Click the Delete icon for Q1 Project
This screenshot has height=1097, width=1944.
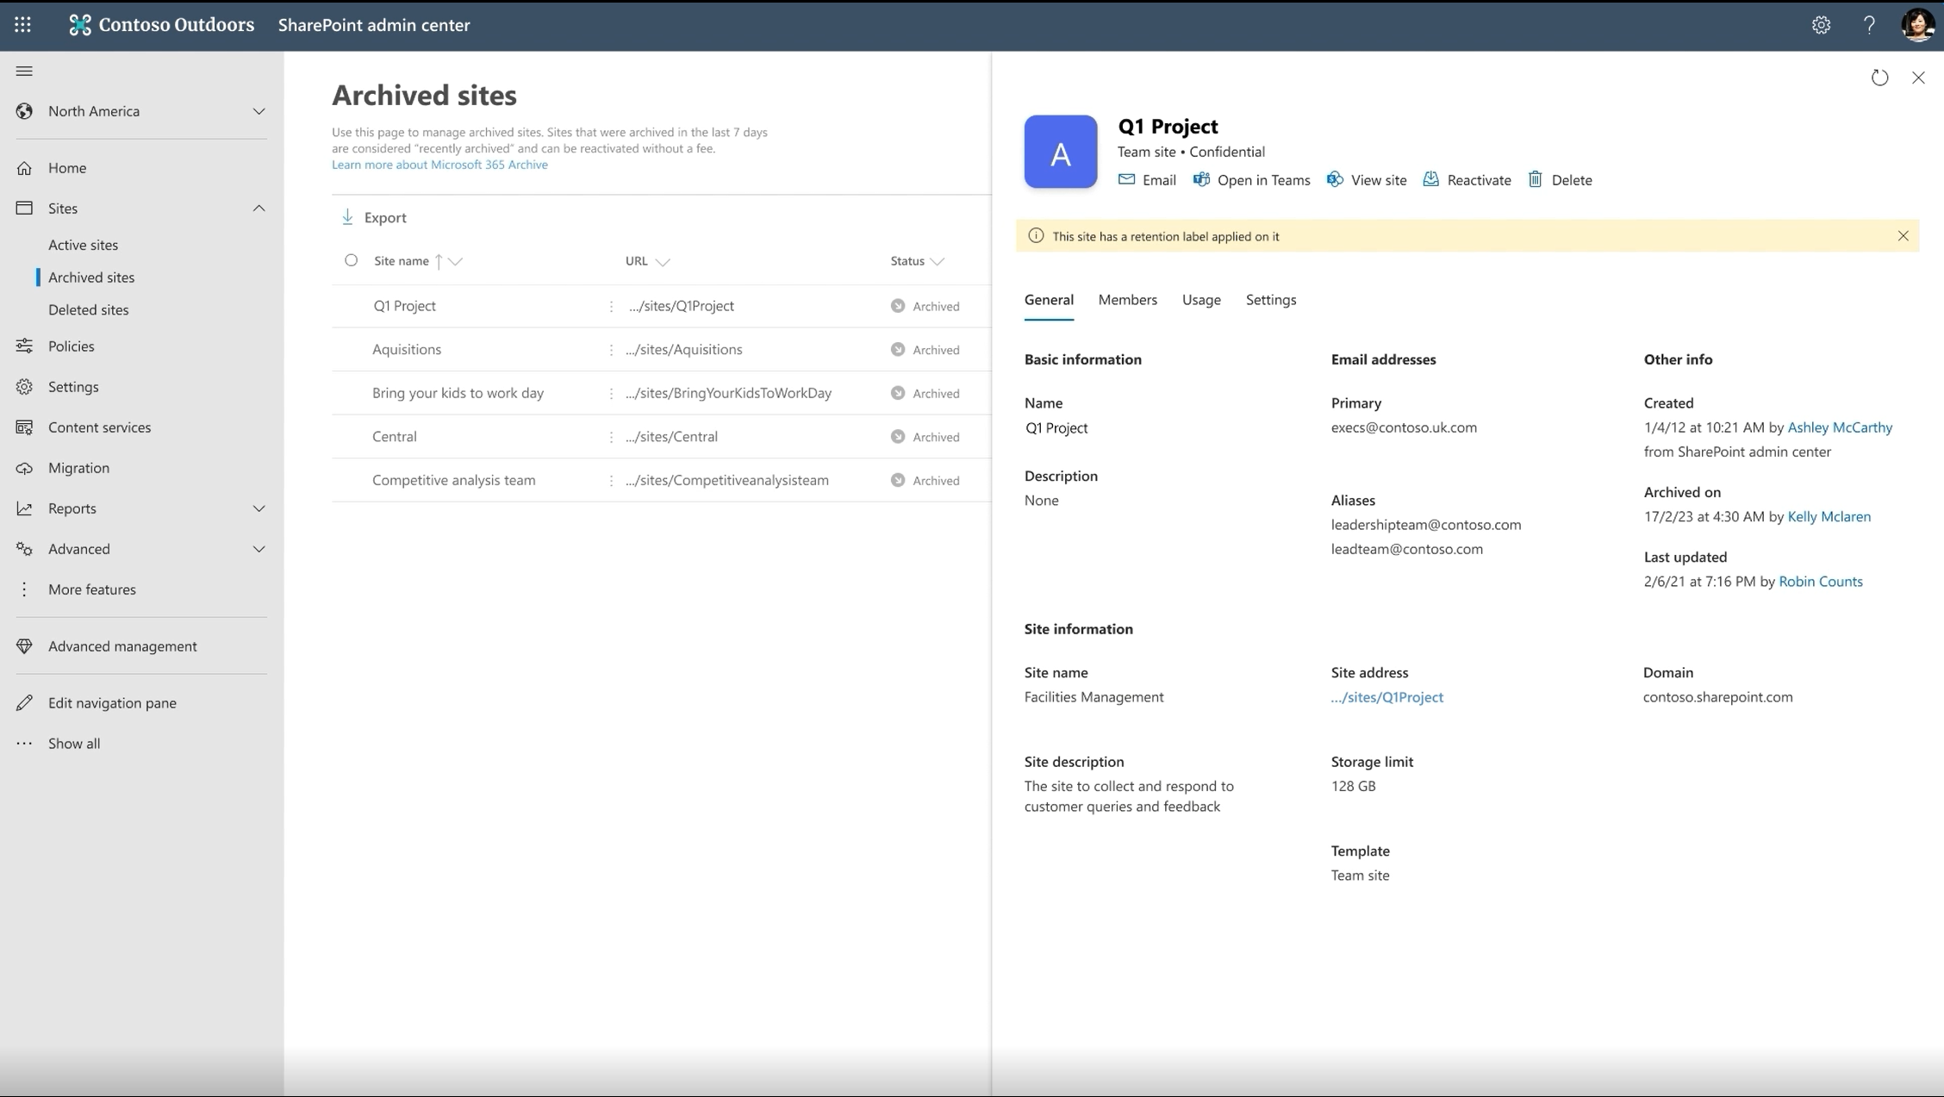(1536, 179)
